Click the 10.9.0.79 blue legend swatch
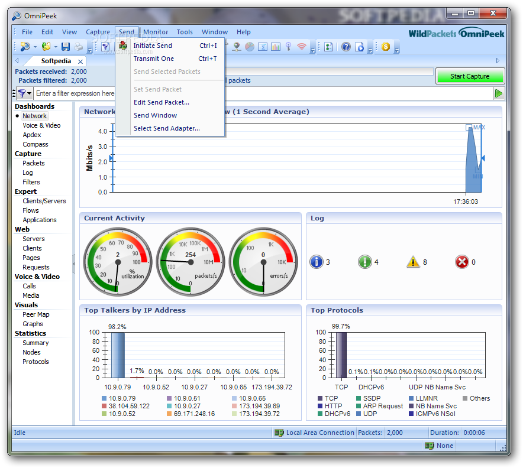523x468 pixels. (x=104, y=398)
